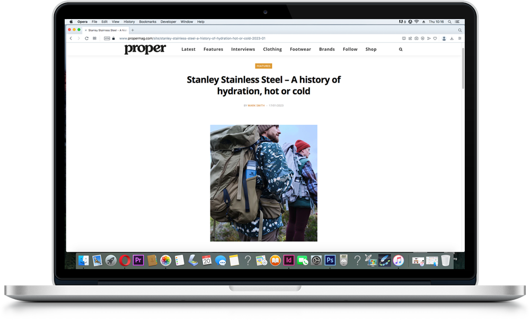Click the orange FEATURES category tag
530x320 pixels.
click(263, 66)
